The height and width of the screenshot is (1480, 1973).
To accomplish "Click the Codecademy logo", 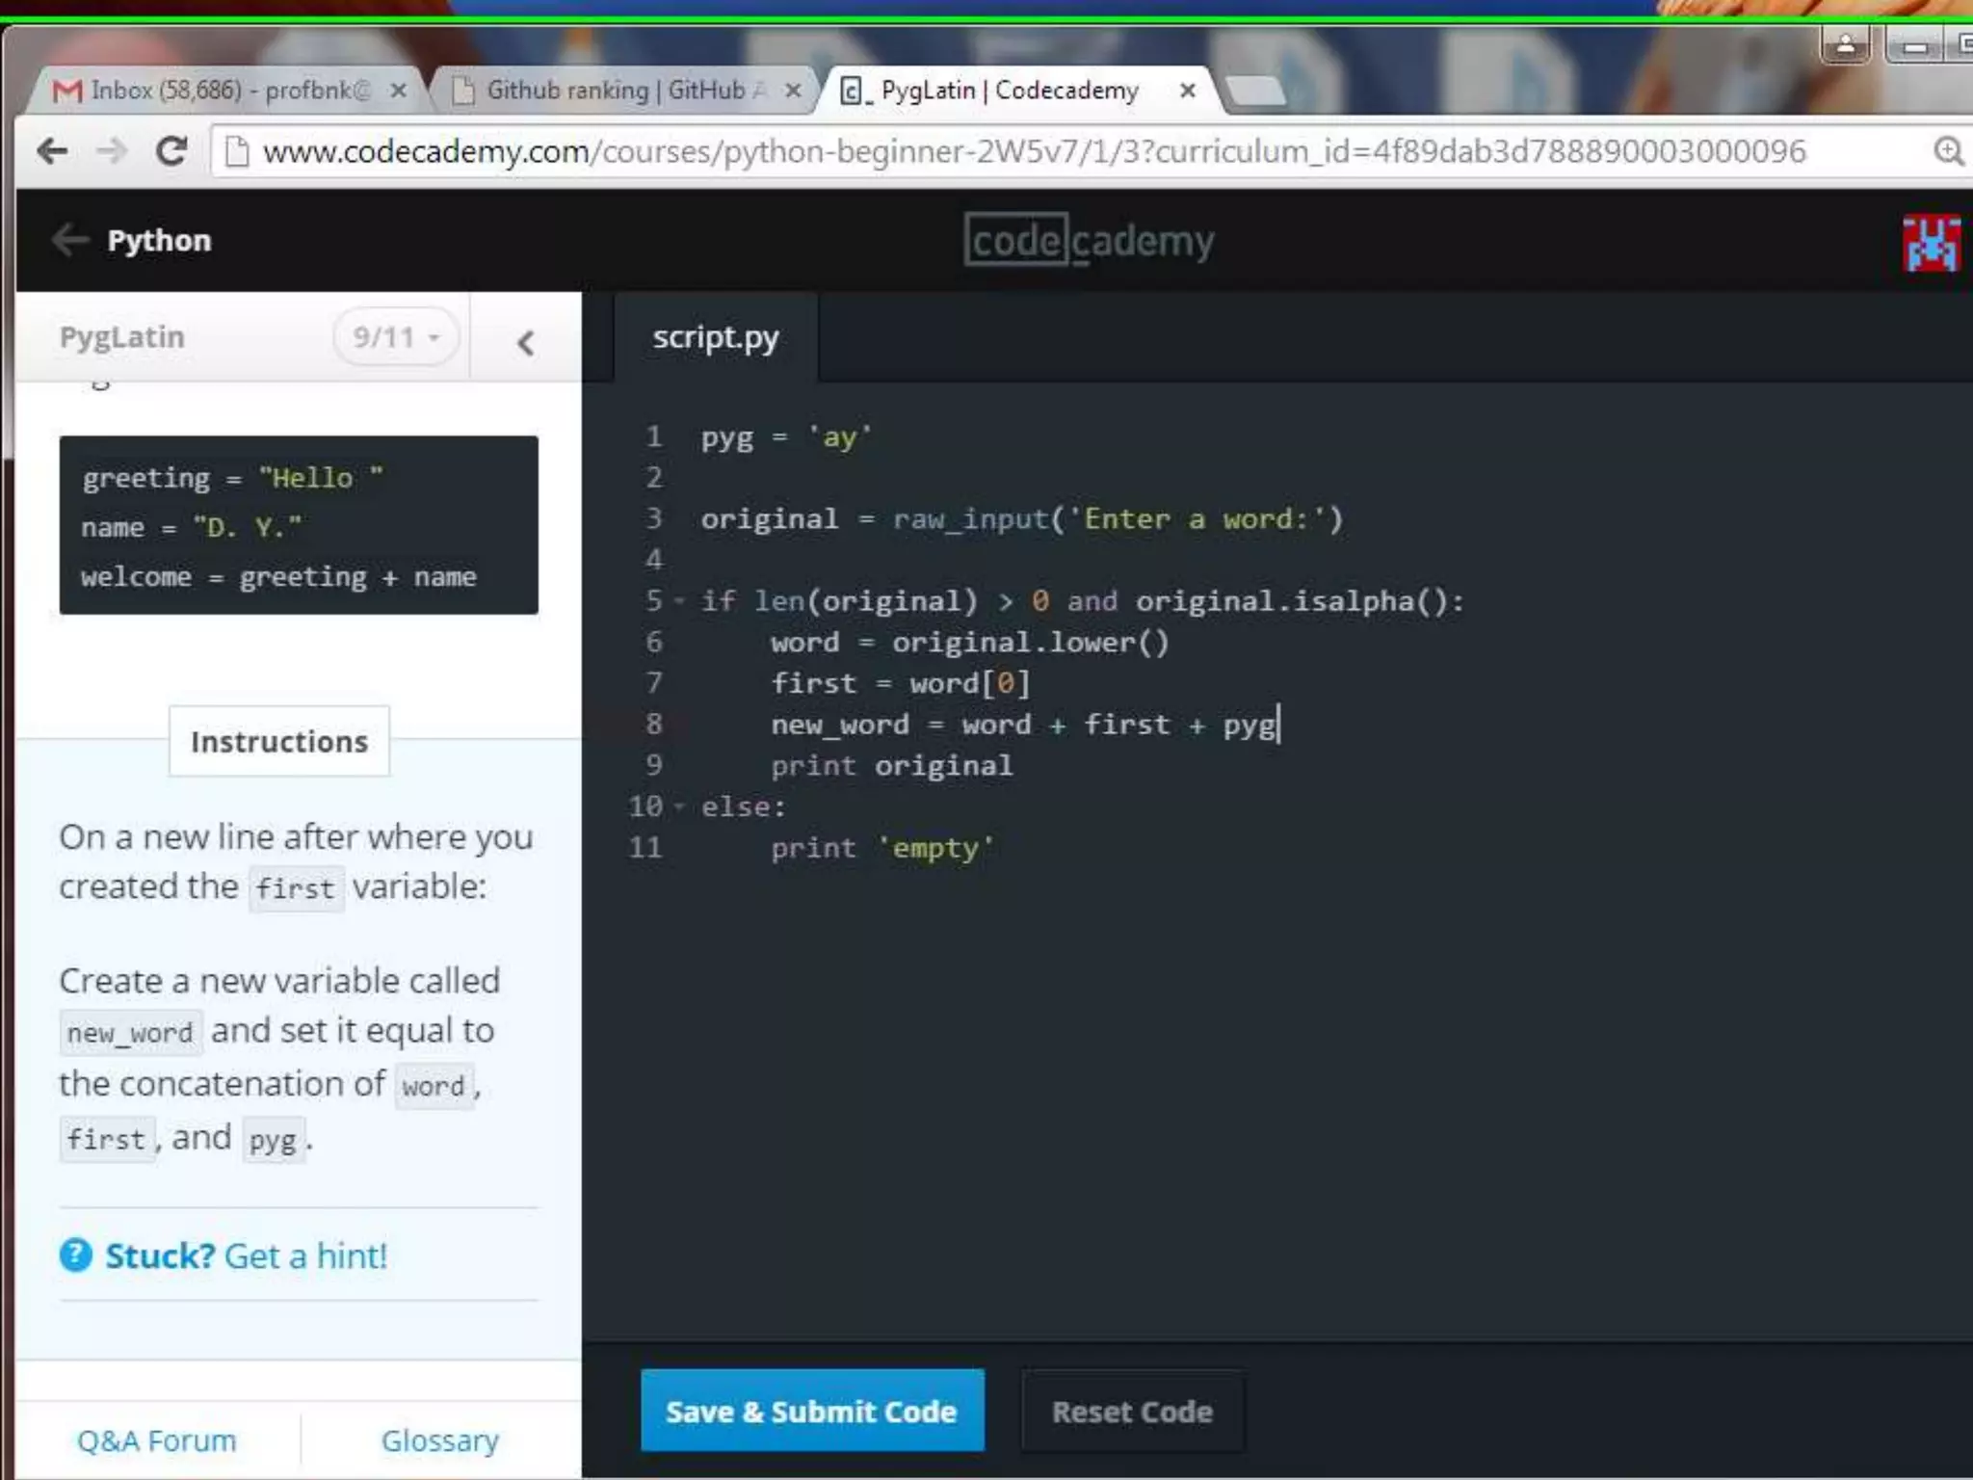I will tap(1090, 240).
